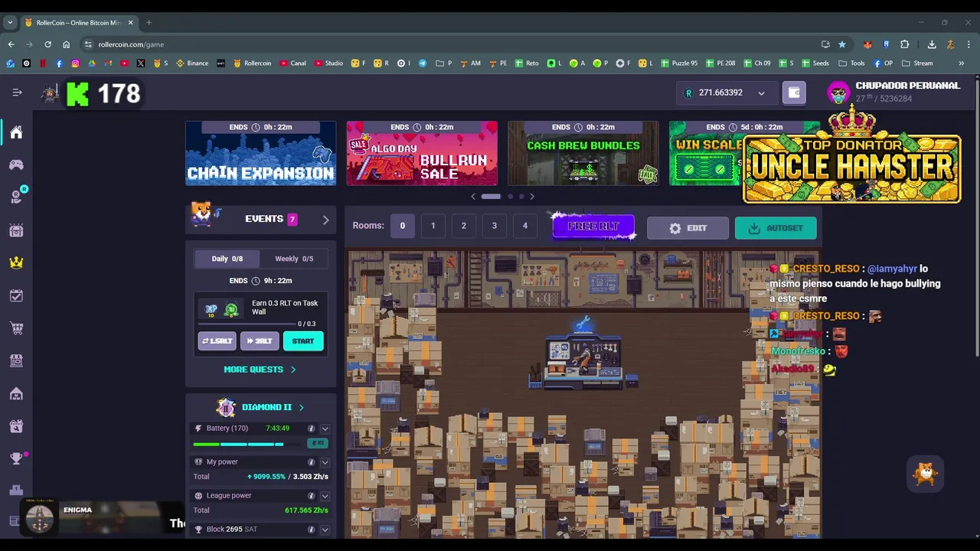Select room 0
The height and width of the screenshot is (551, 980).
pyautogui.click(x=402, y=226)
